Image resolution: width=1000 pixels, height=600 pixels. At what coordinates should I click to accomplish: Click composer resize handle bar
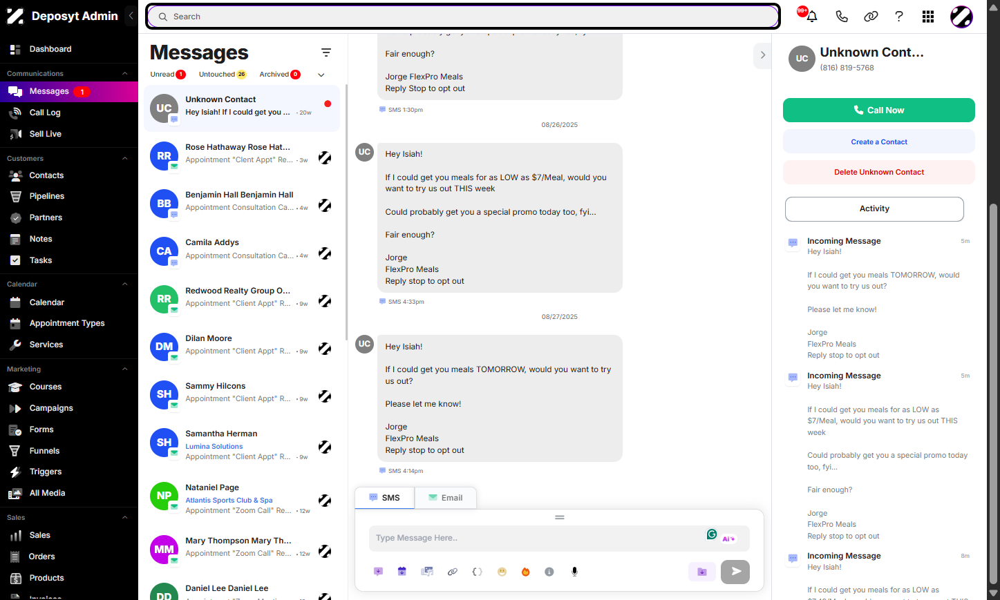click(560, 517)
